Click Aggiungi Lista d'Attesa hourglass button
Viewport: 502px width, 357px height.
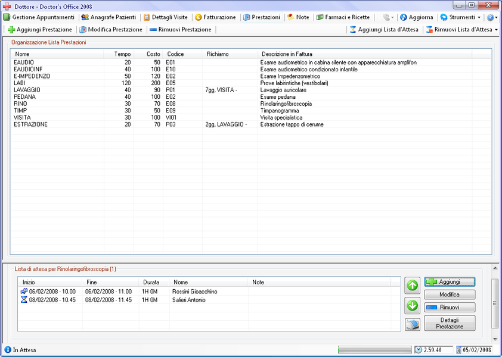tap(384, 30)
